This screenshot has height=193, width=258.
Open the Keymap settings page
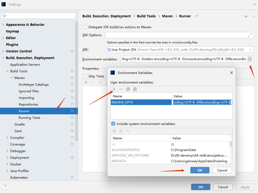tap(12, 31)
